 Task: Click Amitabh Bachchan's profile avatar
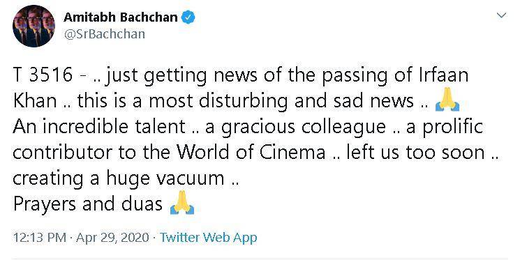34,26
